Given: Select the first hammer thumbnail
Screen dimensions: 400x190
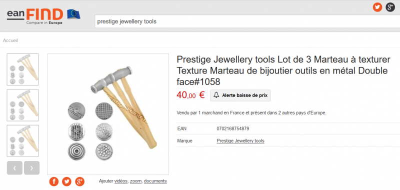Looking at the screenshot, I should point(22,69).
